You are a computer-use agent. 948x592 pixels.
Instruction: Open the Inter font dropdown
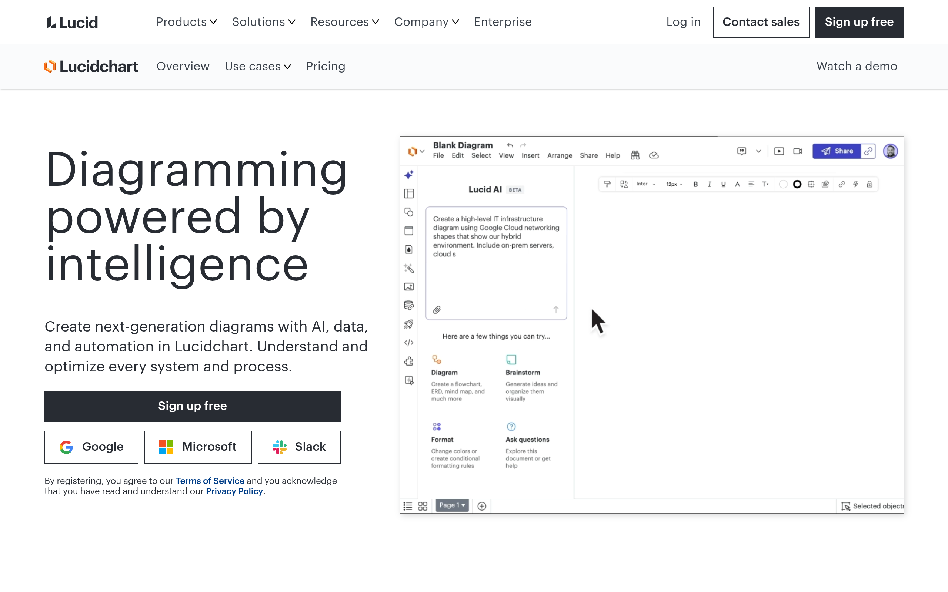pyautogui.click(x=645, y=184)
